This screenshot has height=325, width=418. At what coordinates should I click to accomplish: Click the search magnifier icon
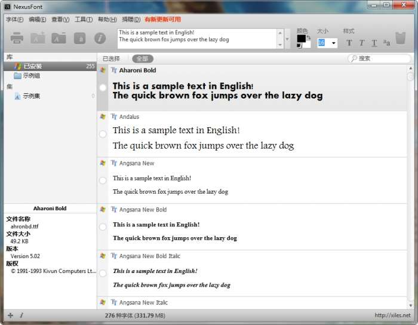pyautogui.click(x=354, y=59)
